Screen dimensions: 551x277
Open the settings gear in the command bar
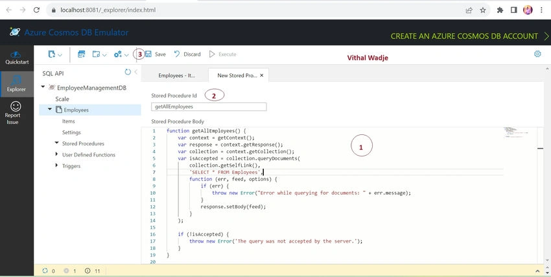(x=537, y=54)
